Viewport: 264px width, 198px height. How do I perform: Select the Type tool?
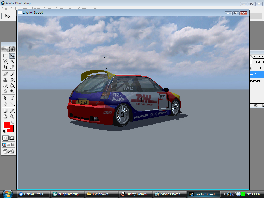pyautogui.click(x=12, y=98)
